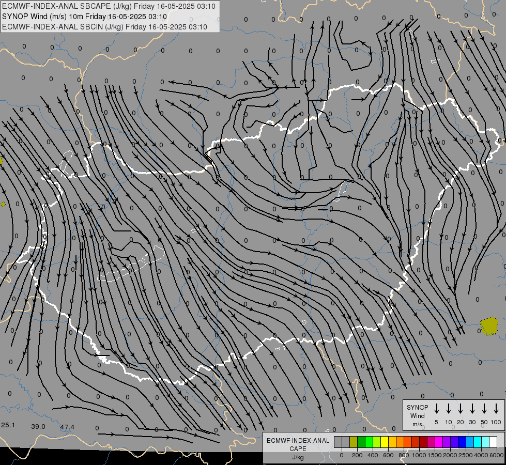506x465 pixels.
Task: Click the 5 m/s wind arrow in legend
Action: pos(437,409)
